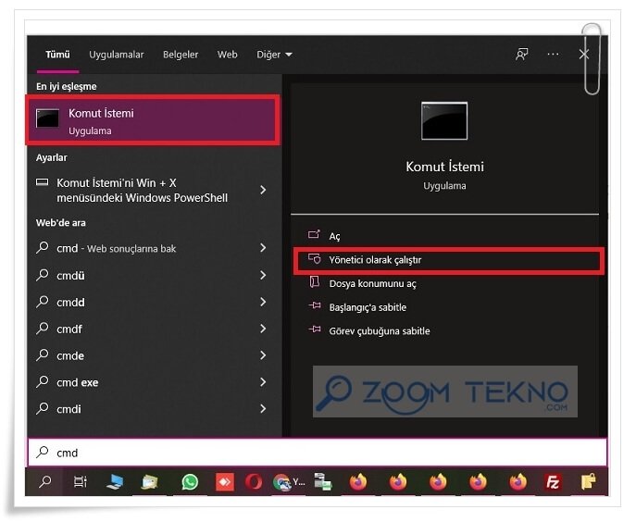Open the feedback icon in search header

521,55
